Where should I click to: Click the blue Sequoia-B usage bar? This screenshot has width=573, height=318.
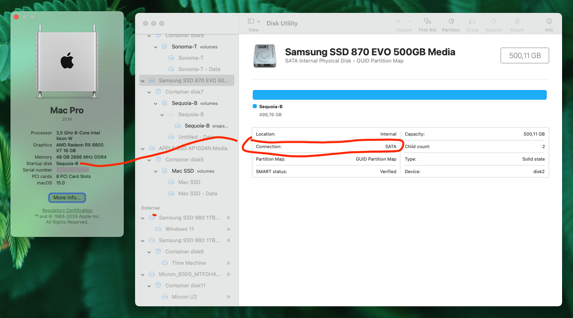coord(400,95)
